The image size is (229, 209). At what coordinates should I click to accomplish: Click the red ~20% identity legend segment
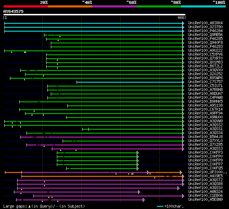26,6
